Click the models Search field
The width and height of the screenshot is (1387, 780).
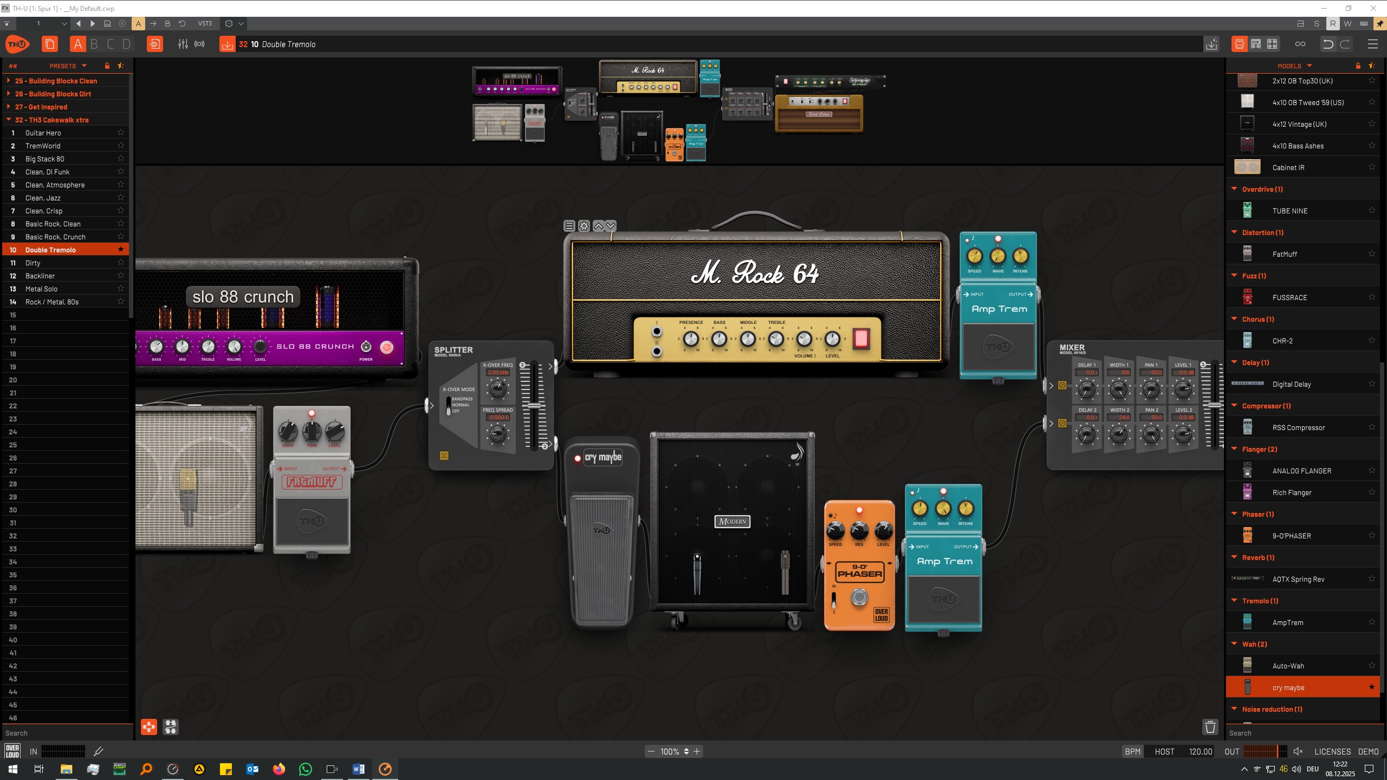click(x=1302, y=733)
